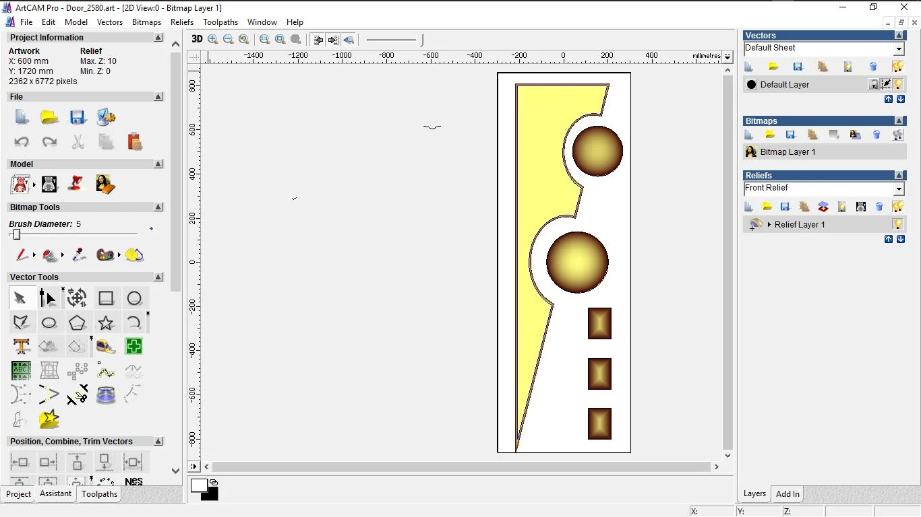Open the Paste clipboard icon
The image size is (921, 517).
(134, 142)
